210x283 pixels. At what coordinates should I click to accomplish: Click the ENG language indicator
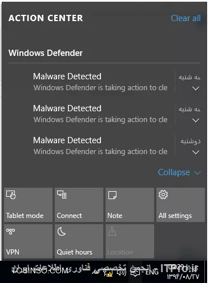(x=152, y=272)
